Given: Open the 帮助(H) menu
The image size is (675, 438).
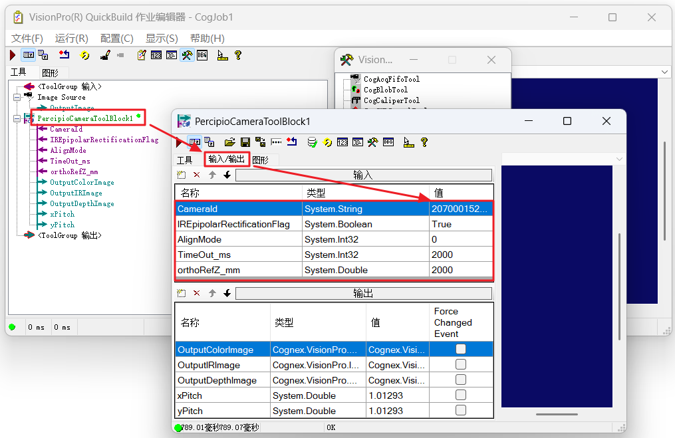Looking at the screenshot, I should (207, 39).
